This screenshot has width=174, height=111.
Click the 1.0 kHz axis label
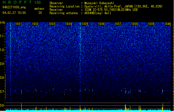pyautogui.click(x=2, y=50)
